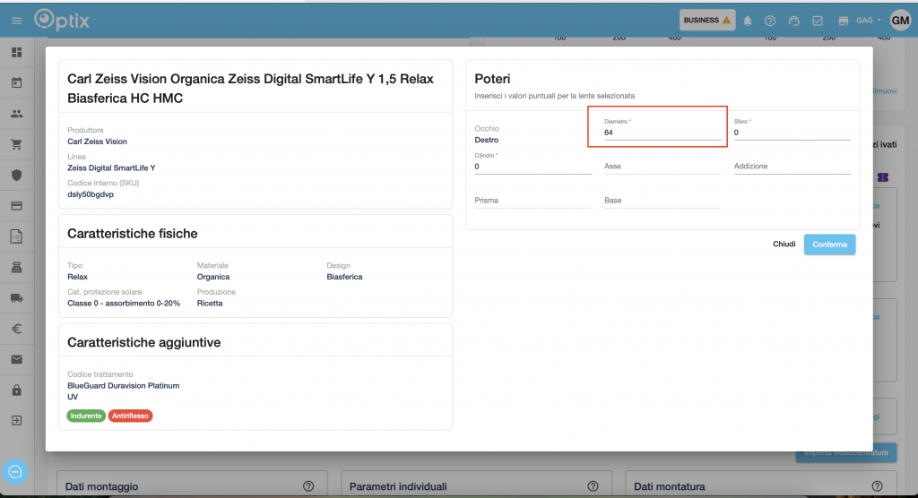Click the BUSINESS plan warning badge
The width and height of the screenshot is (918, 498).
(707, 20)
